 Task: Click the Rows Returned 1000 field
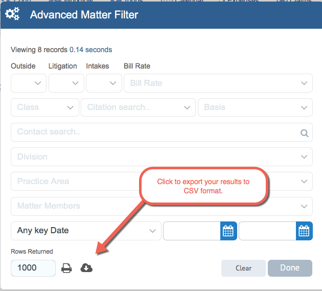(x=33, y=268)
